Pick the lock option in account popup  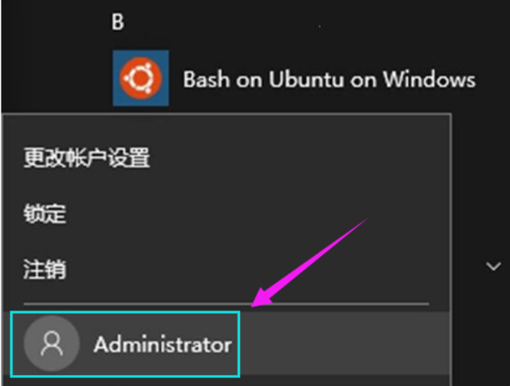tap(45, 214)
